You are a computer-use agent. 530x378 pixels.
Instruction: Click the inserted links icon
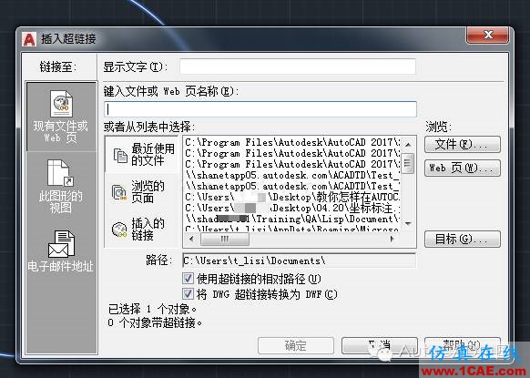point(119,230)
